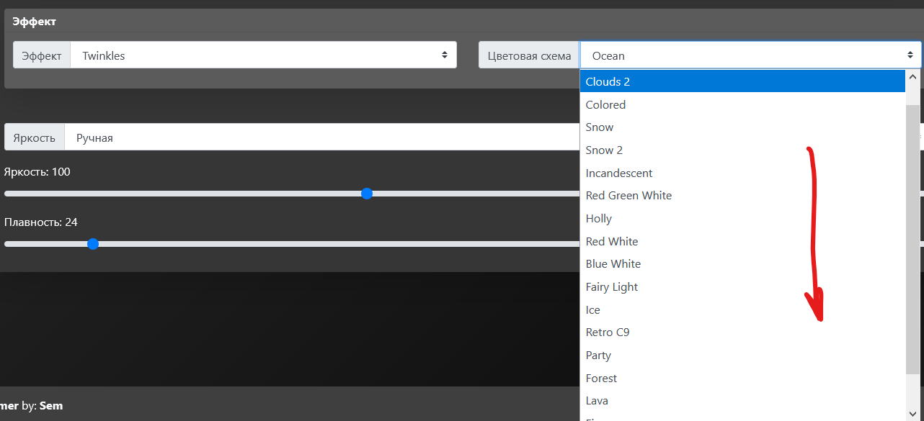Choose the Colored color scheme option

pyautogui.click(x=605, y=105)
